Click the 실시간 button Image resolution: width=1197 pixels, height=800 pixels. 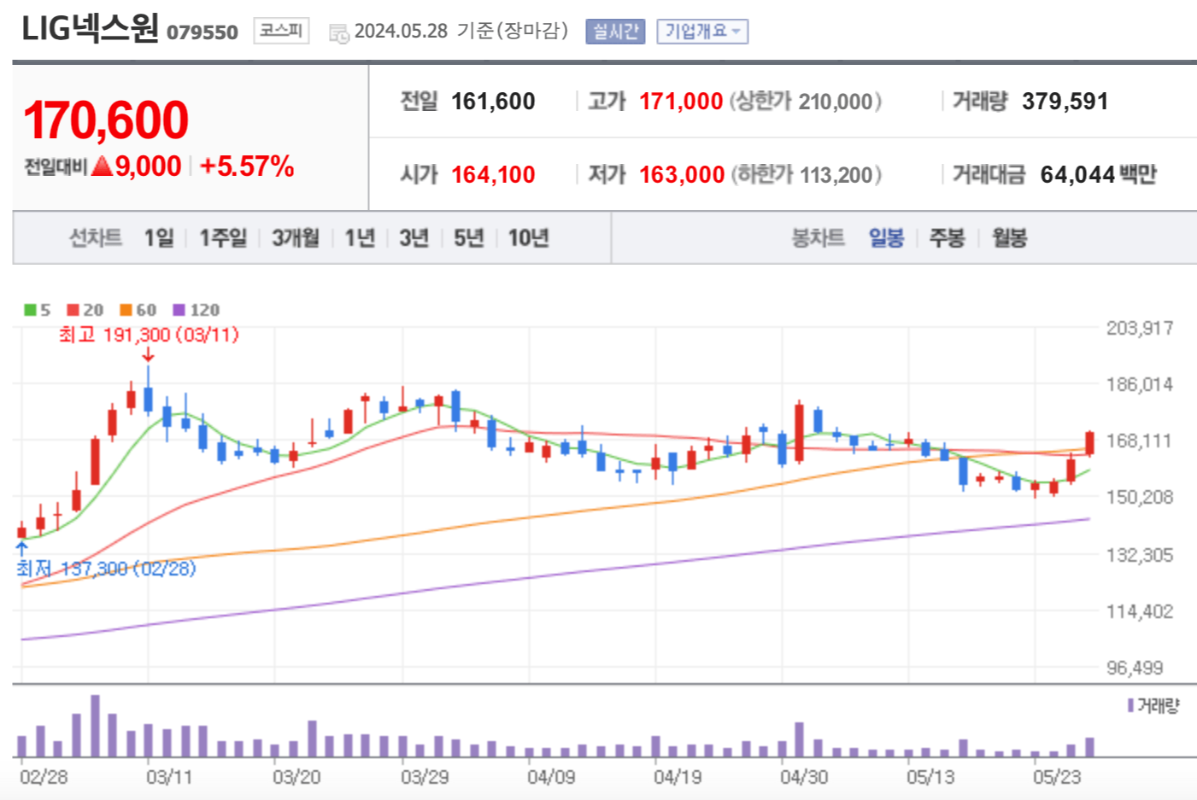(x=615, y=32)
